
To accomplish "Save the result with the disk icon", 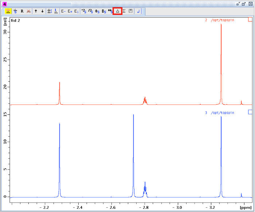I will click(130, 11).
